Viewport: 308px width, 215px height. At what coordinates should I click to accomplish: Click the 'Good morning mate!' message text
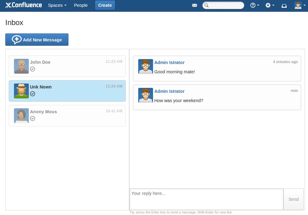(174, 72)
